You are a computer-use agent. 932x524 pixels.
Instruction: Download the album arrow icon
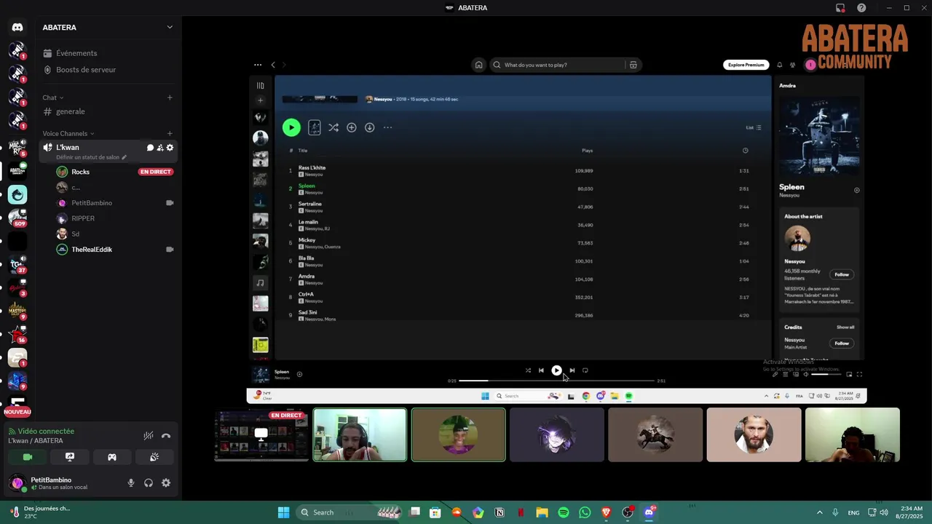(369, 127)
